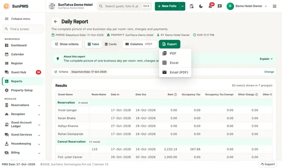
Task: Click the help icon next to Other Charge
Action: [257, 95]
